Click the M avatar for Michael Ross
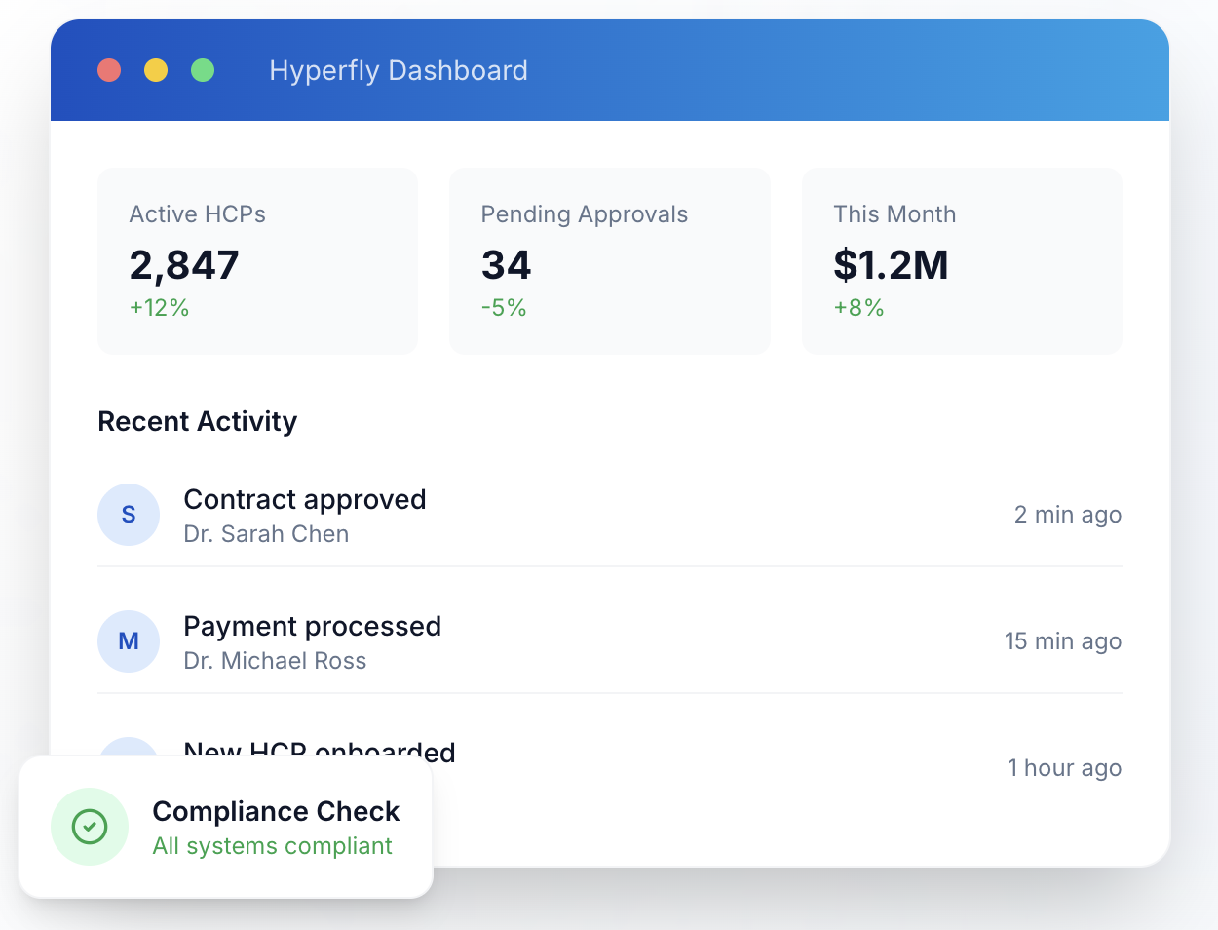Viewport: 1218px width, 930px height. pos(129,641)
